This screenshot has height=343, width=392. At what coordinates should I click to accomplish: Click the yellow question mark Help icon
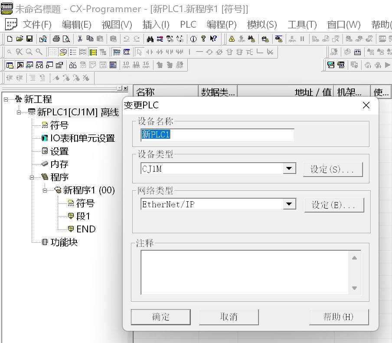point(203,39)
